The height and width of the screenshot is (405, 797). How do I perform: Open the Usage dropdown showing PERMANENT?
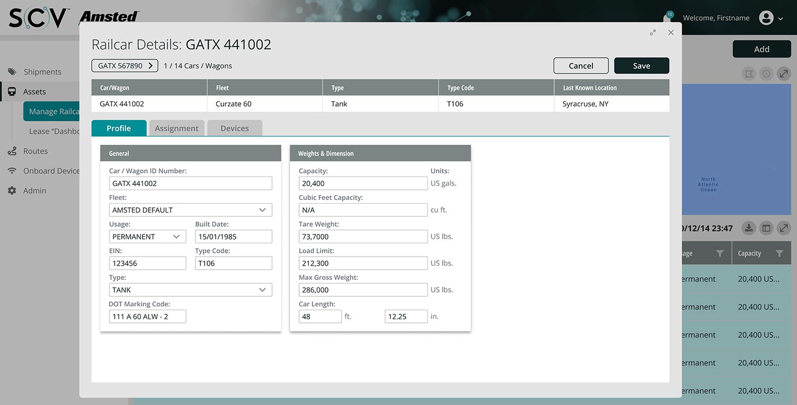click(x=147, y=237)
